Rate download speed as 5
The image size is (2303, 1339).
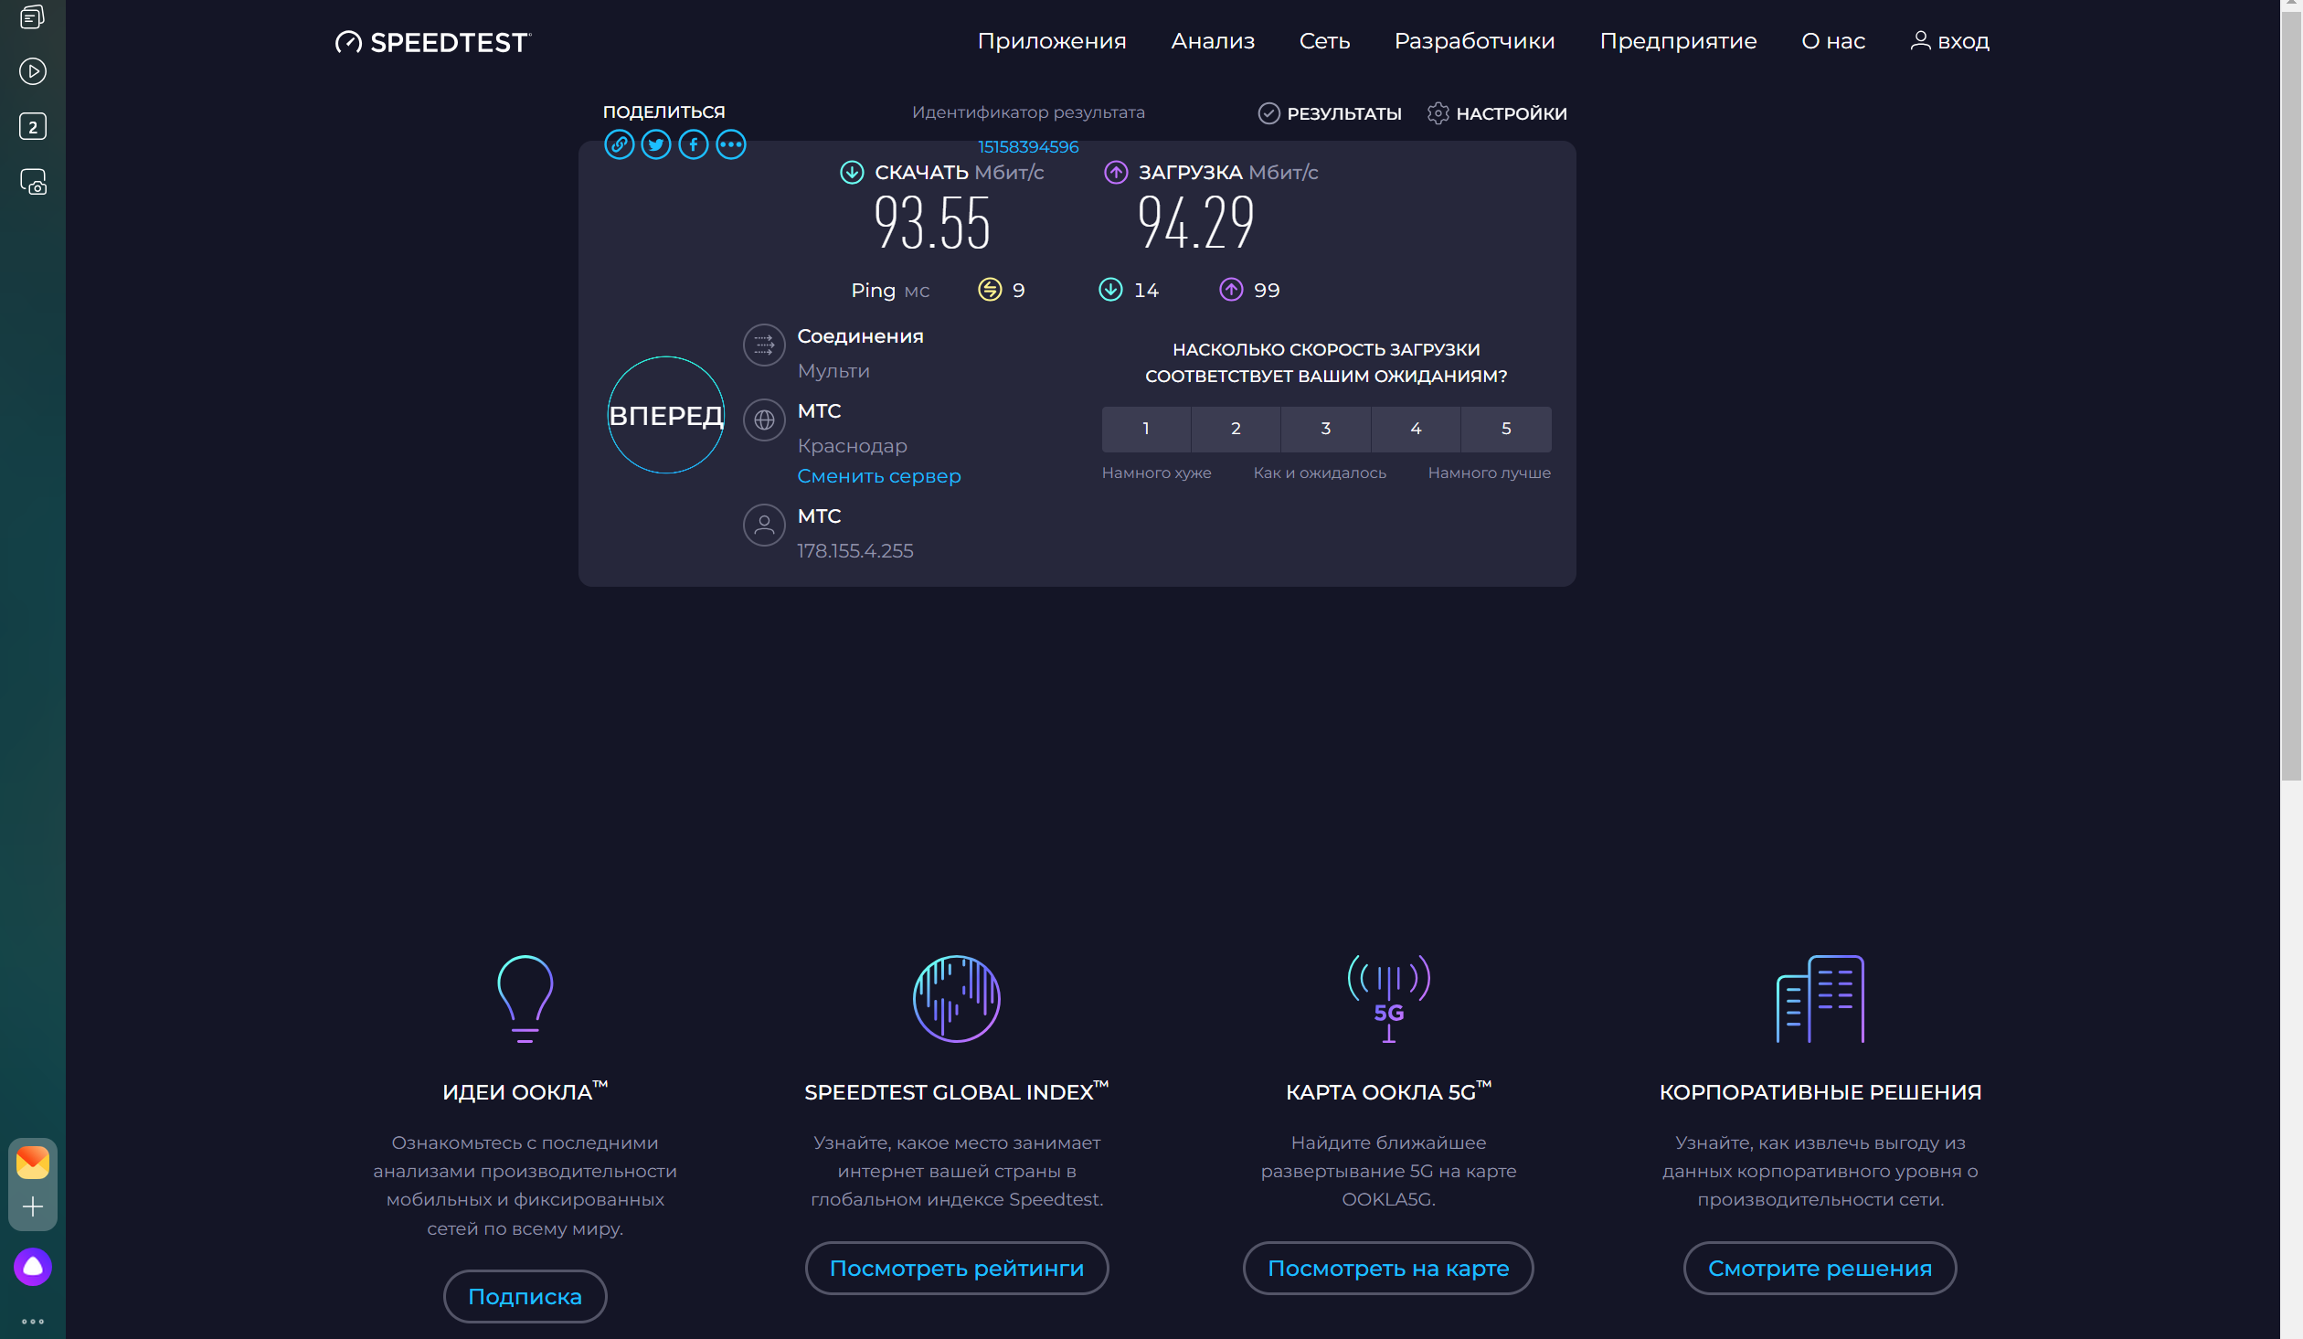1506,429
